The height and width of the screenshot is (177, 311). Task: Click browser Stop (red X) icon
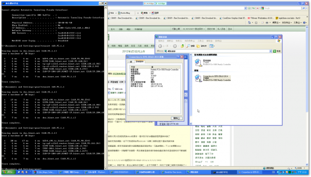pyautogui.click(x=258, y=8)
